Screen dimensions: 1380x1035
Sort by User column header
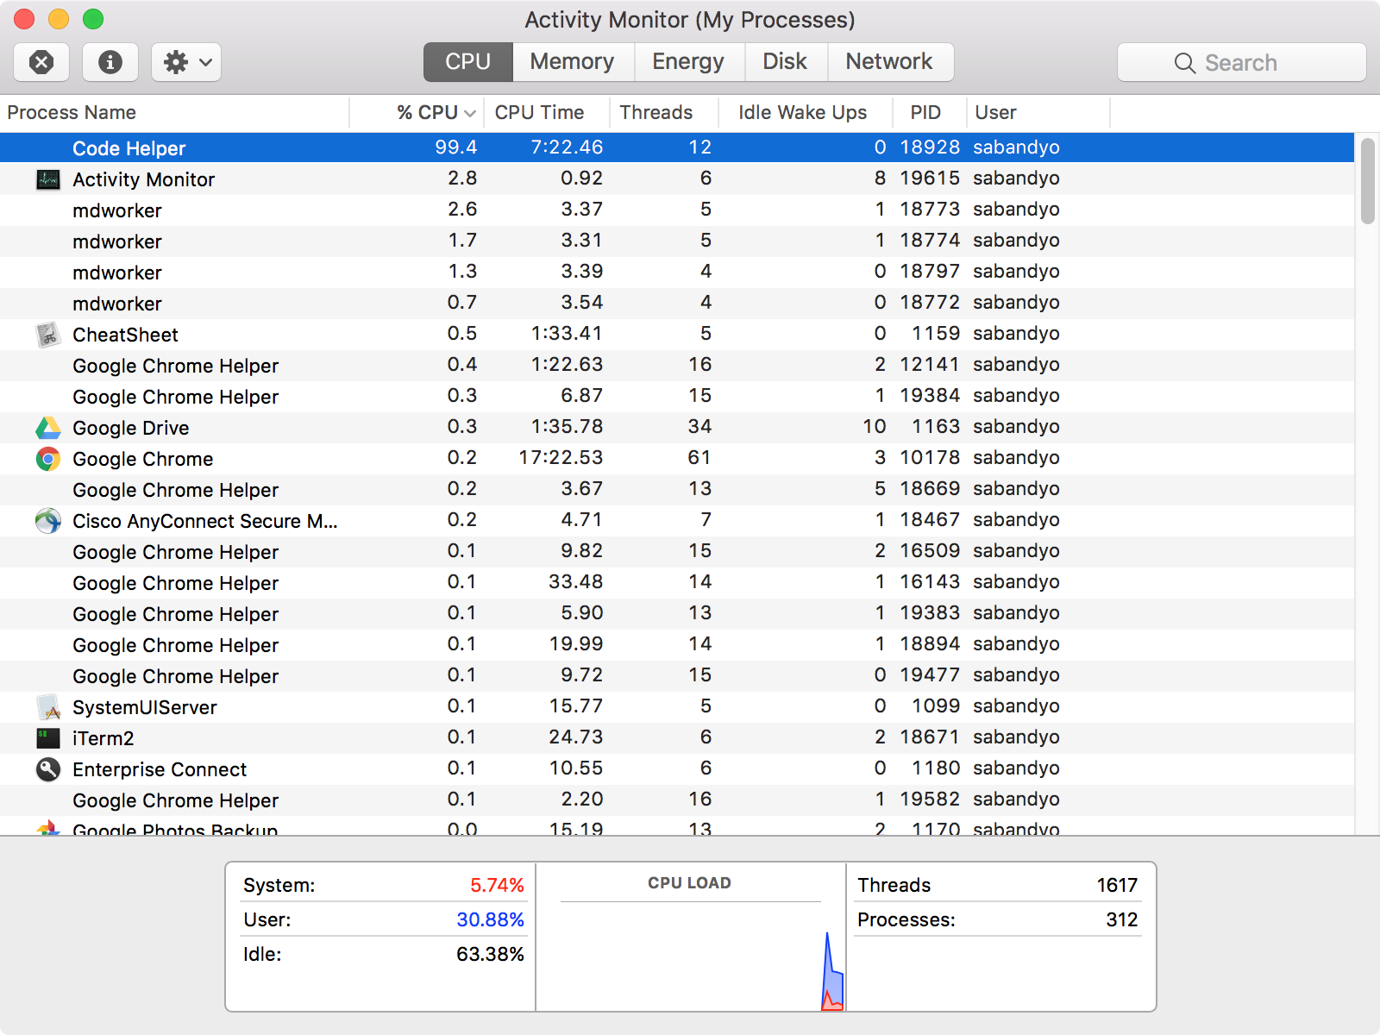1038,113
